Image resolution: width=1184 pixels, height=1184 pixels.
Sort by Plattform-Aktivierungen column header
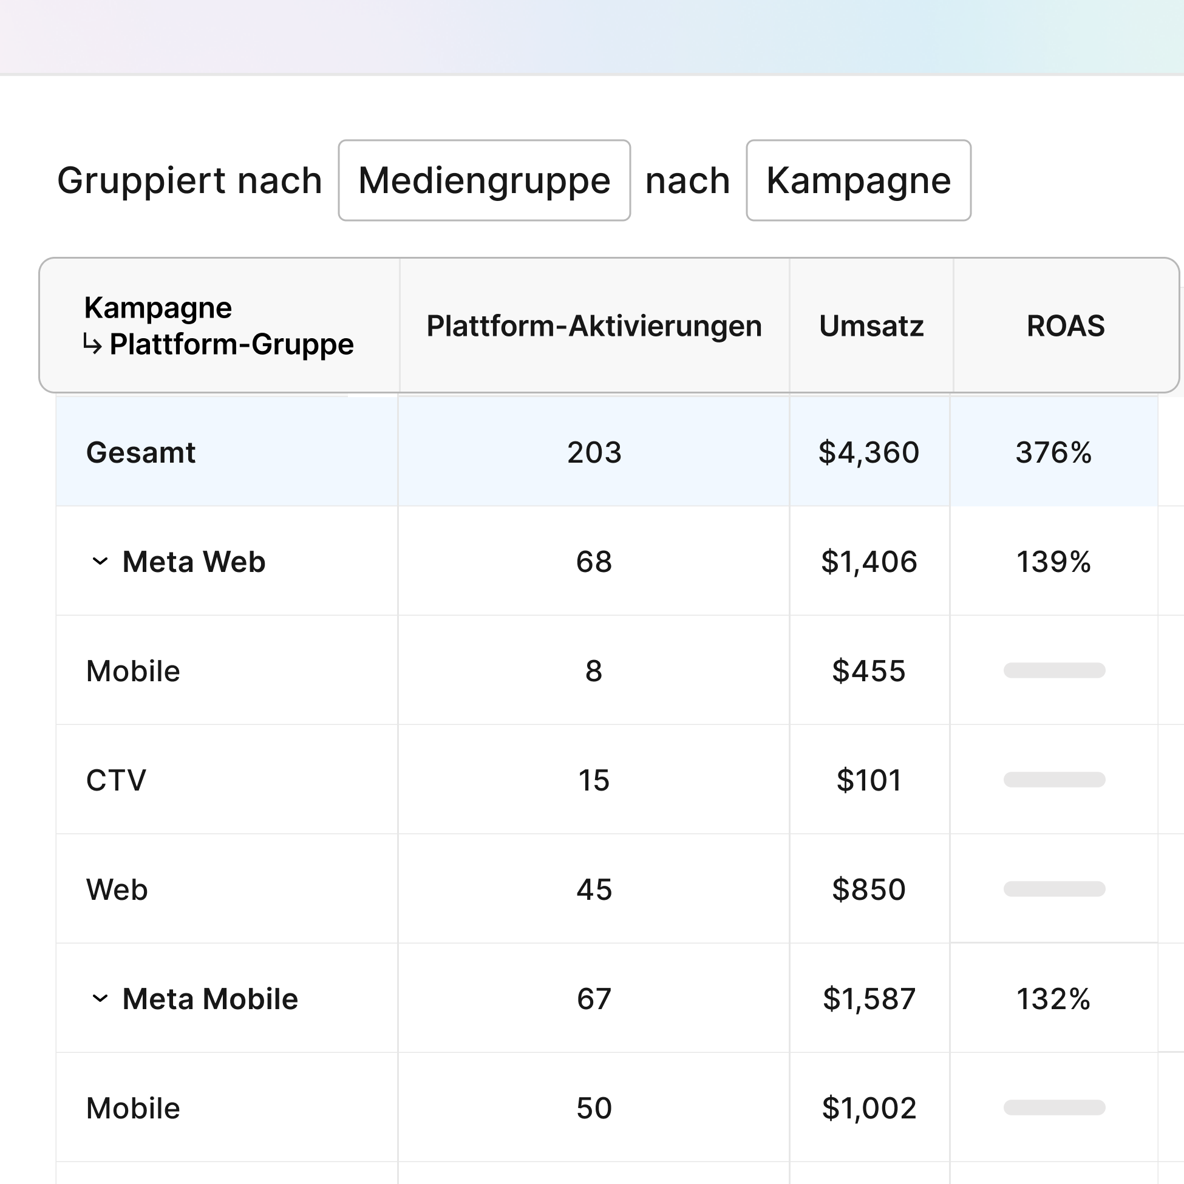[594, 325]
